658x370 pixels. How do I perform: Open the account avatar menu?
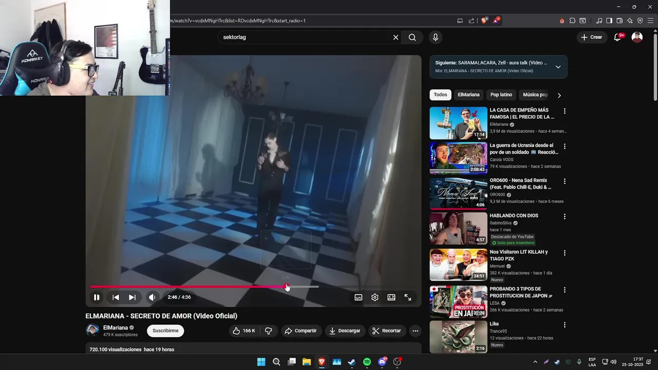click(x=637, y=37)
